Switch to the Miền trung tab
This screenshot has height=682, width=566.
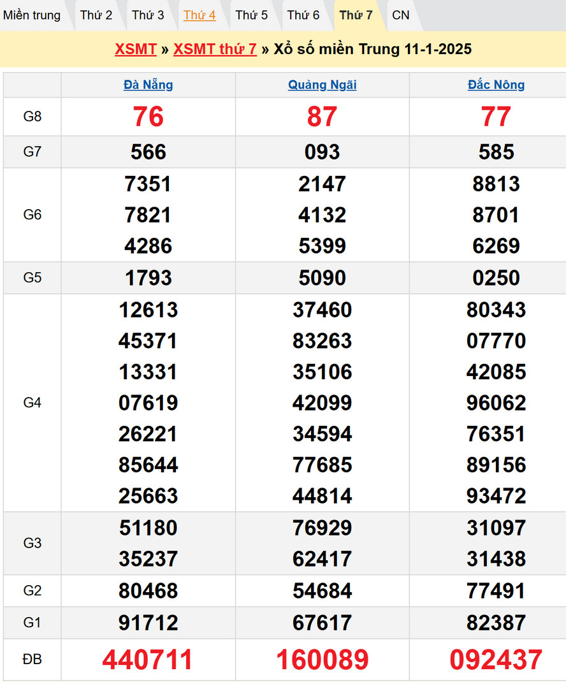pos(32,15)
